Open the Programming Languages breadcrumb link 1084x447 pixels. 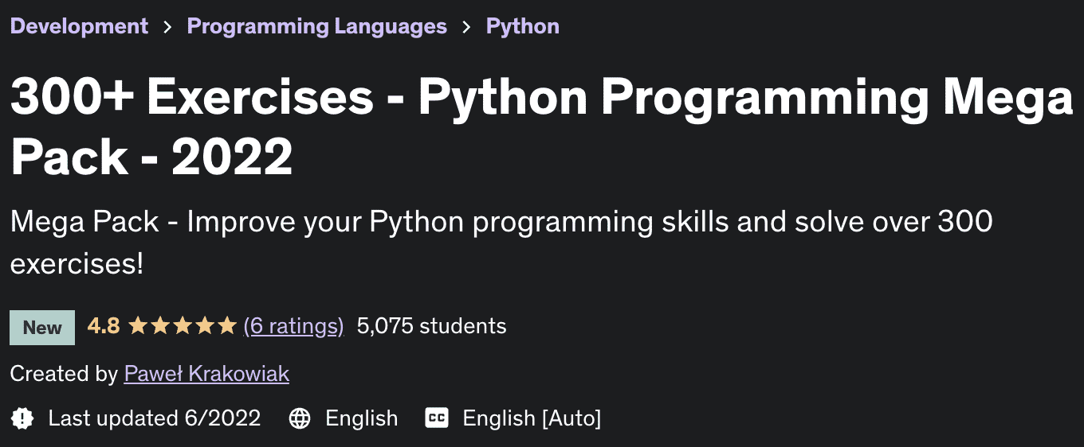(x=316, y=26)
